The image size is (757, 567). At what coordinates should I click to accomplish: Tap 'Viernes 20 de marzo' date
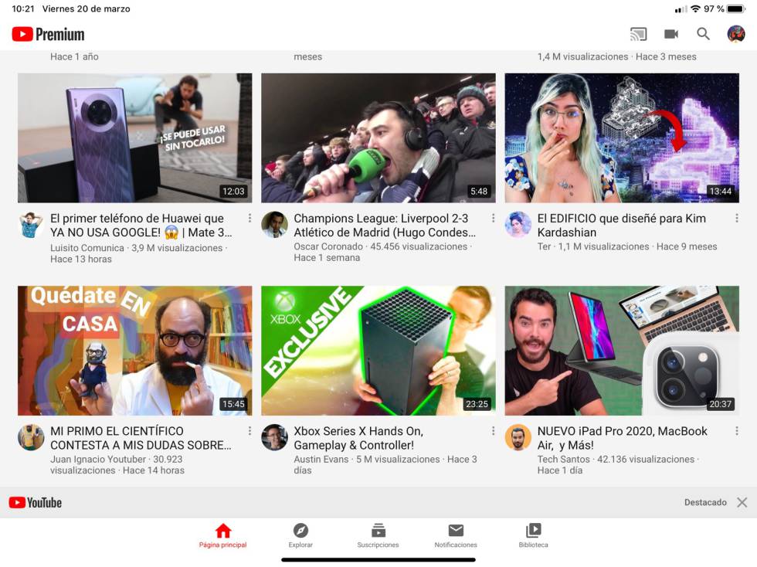click(86, 8)
